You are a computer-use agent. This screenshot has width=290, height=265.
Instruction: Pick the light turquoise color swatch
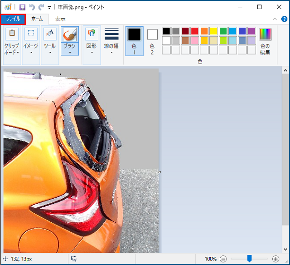pyautogui.click(x=232, y=40)
